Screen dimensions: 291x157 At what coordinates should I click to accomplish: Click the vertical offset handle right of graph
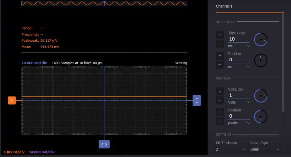197,100
